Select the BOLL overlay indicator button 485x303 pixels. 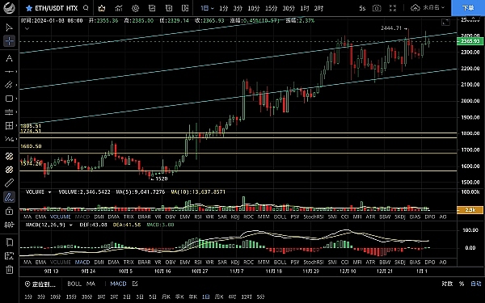tap(74, 284)
